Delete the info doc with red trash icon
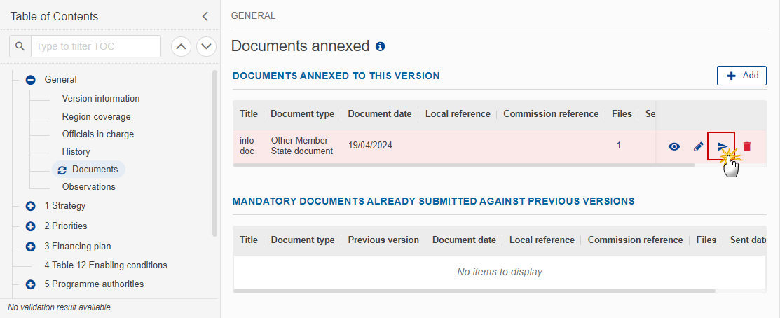 pos(746,146)
